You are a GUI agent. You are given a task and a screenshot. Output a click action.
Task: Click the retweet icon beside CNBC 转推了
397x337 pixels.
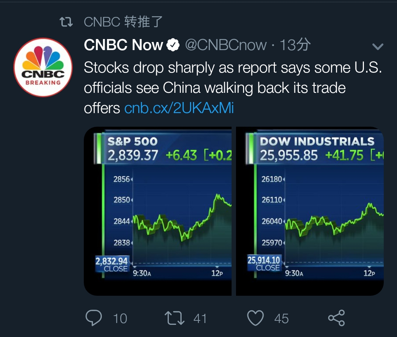[x=66, y=22]
